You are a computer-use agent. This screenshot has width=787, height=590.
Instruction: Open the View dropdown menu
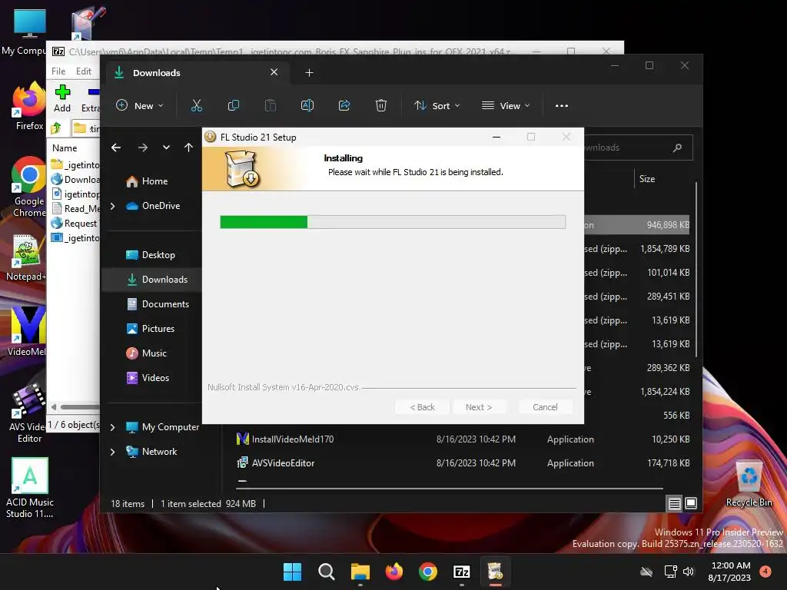click(506, 106)
